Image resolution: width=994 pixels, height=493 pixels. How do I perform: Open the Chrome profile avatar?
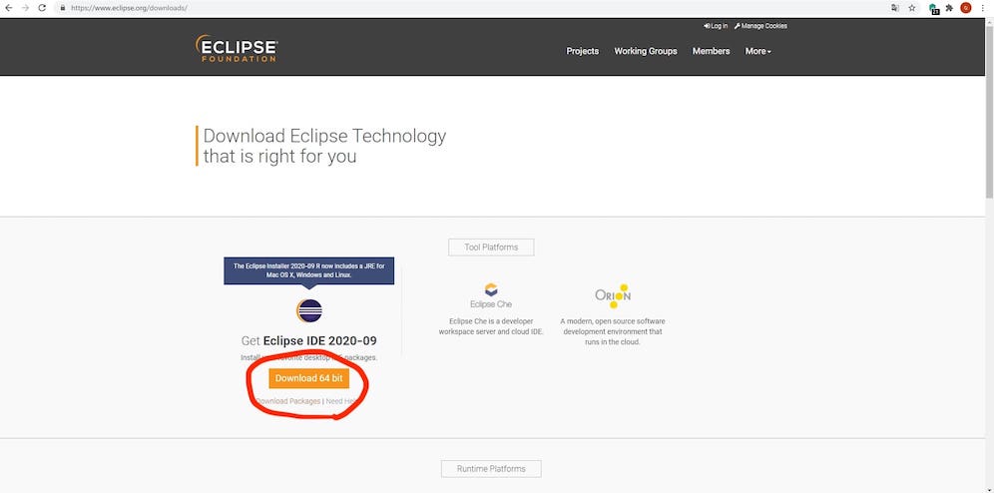(965, 8)
